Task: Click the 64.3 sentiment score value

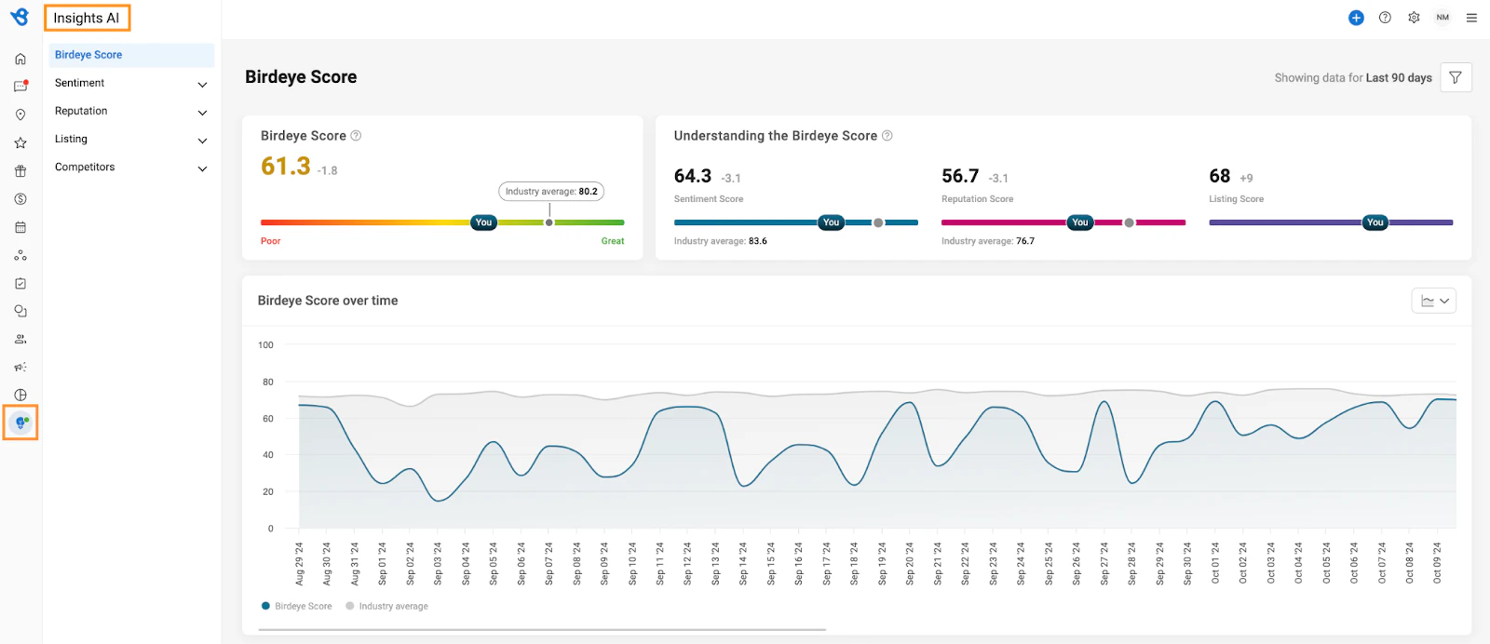Action: (693, 176)
